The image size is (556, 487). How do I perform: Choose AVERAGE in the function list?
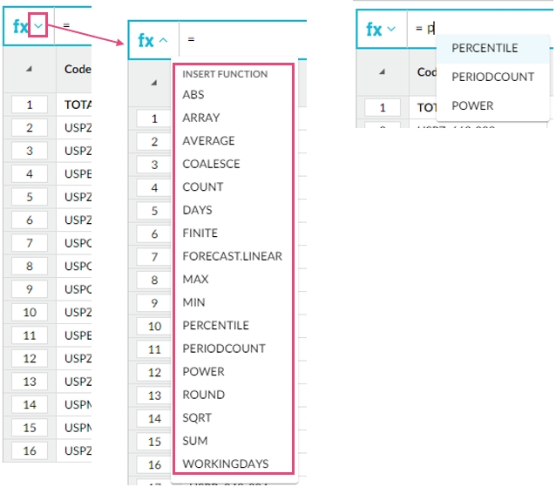pyautogui.click(x=208, y=140)
